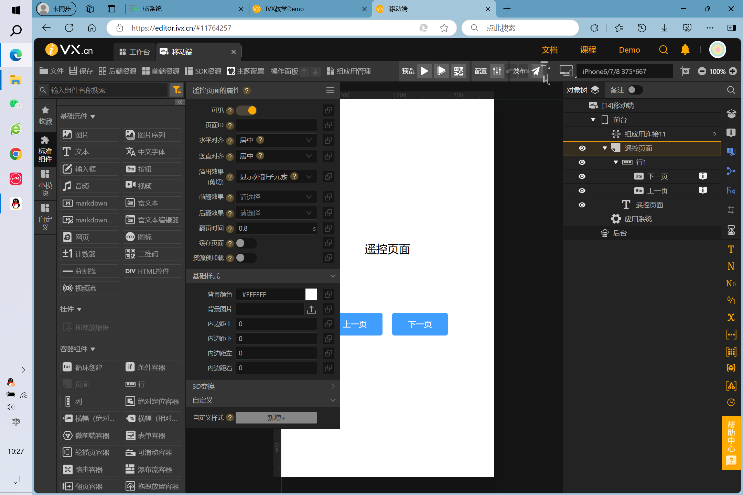The image size is (743, 495).
Task: Toggle the 资源预加载 preload switch
Action: tap(246, 258)
